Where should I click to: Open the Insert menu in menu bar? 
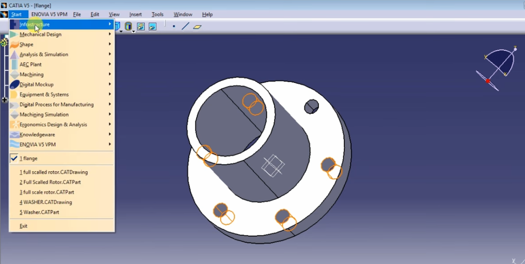point(136,14)
